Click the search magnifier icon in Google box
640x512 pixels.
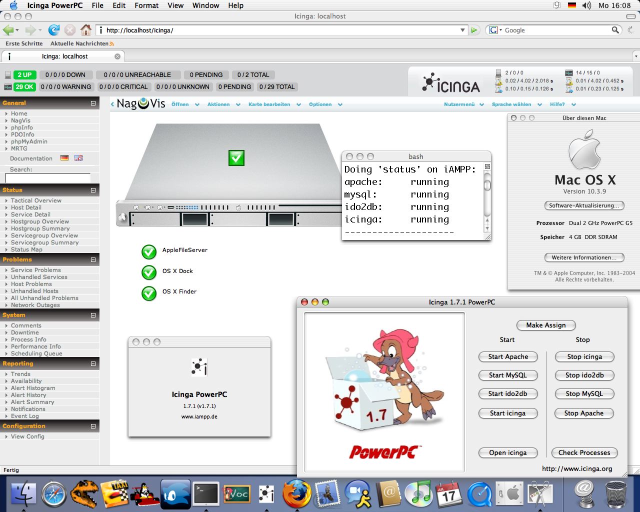point(615,30)
